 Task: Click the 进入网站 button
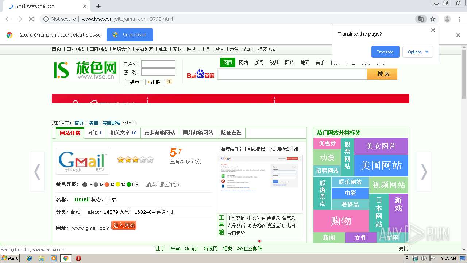124,225
